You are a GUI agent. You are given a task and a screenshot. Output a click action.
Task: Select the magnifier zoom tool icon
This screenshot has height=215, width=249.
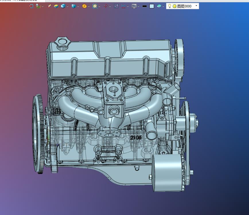(95, 6)
